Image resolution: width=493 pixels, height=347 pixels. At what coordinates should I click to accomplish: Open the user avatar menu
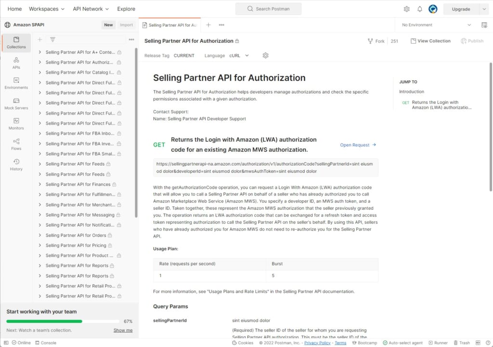tap(433, 9)
